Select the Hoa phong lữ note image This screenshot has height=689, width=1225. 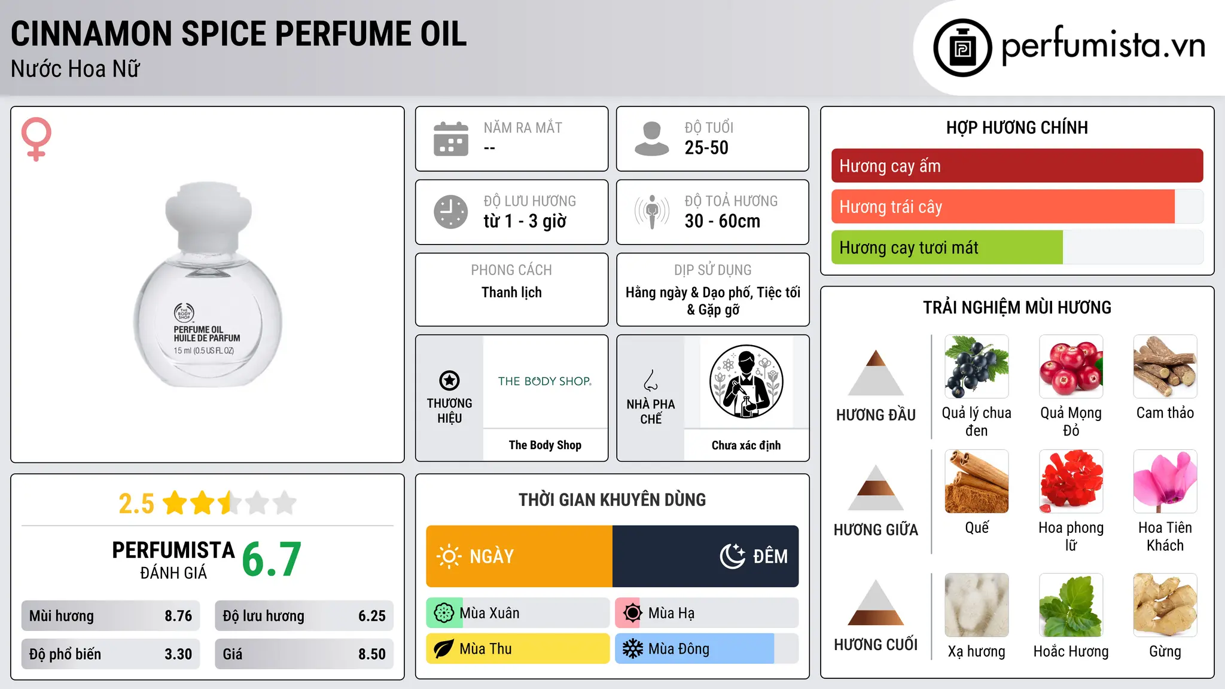click(x=1071, y=481)
